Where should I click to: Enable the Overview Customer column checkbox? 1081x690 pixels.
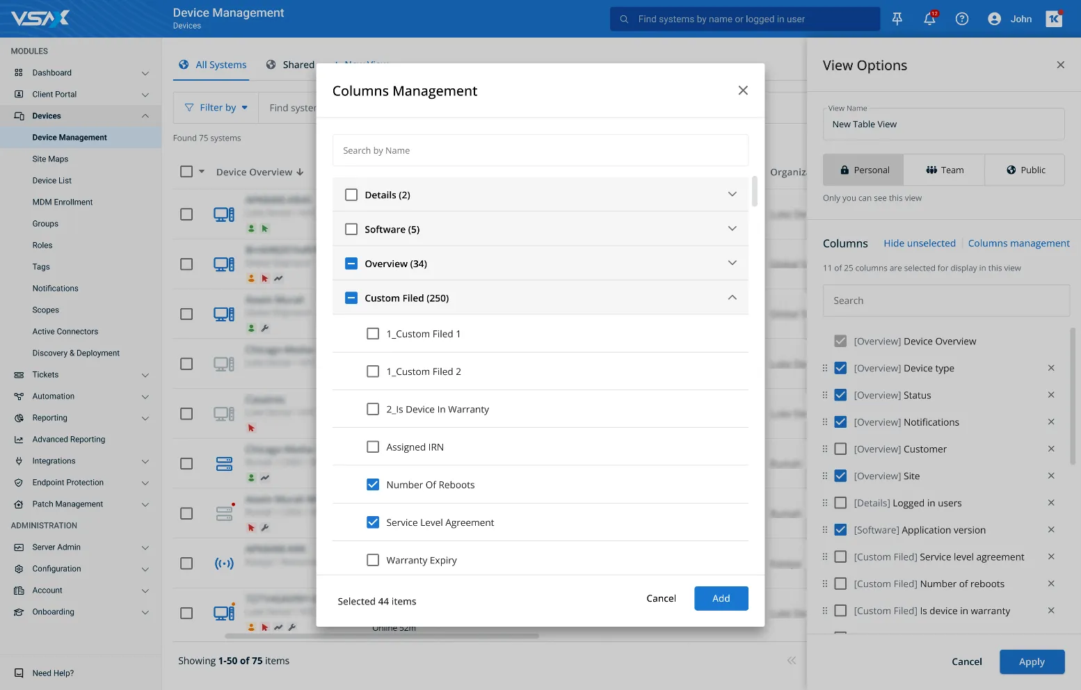(x=840, y=449)
